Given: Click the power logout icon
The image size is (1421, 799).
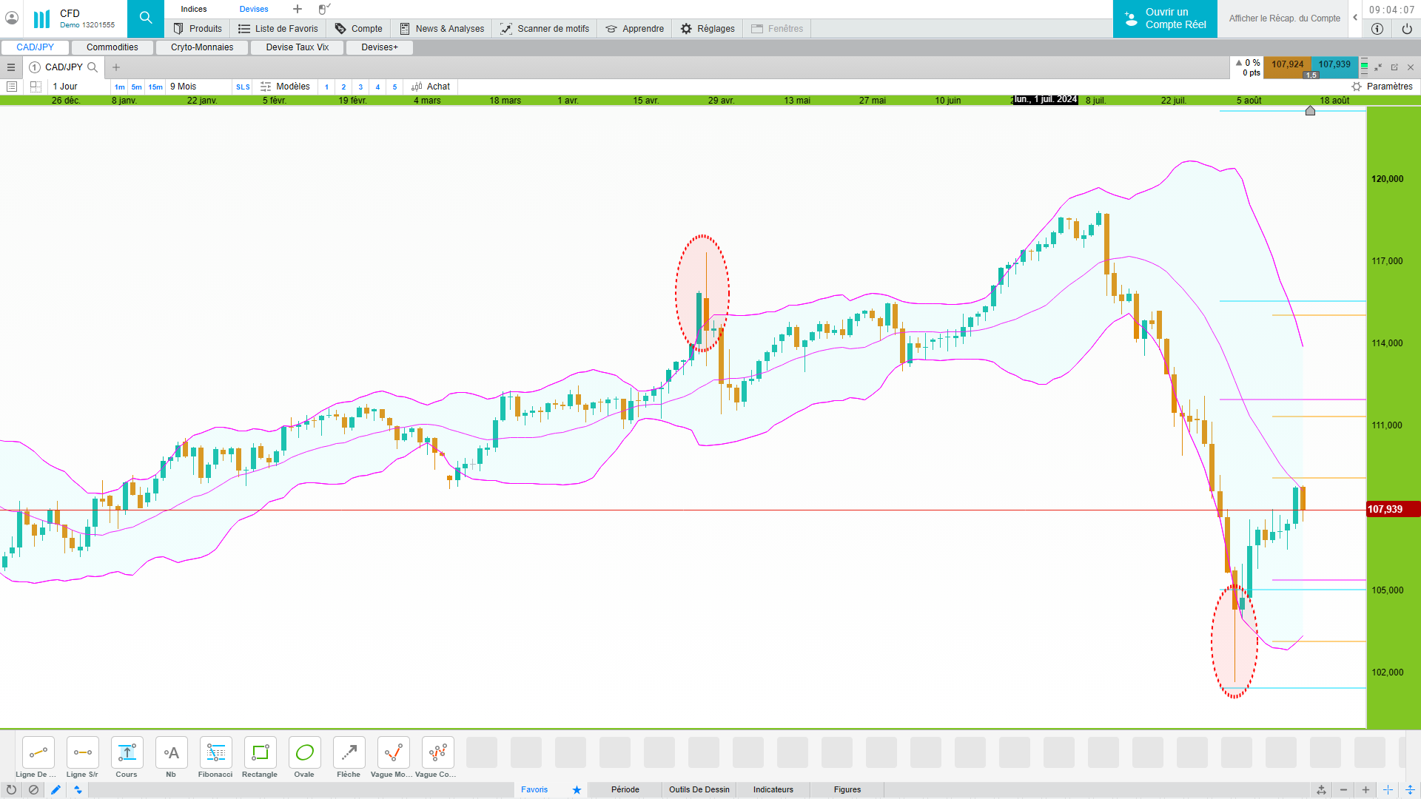Looking at the screenshot, I should (1406, 29).
